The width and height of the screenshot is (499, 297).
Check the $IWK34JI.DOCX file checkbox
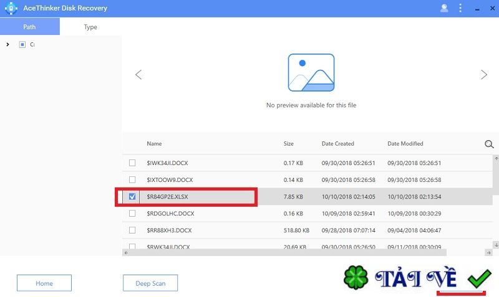click(132, 163)
